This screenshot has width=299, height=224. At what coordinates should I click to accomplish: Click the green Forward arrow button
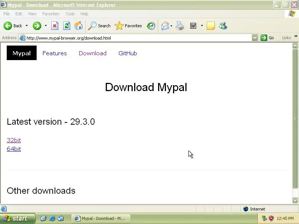point(37,26)
